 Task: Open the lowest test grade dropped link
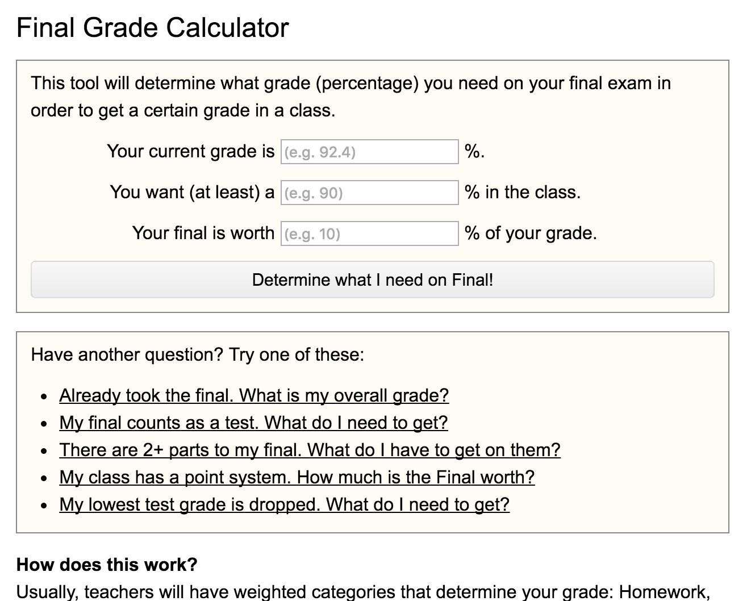click(284, 504)
